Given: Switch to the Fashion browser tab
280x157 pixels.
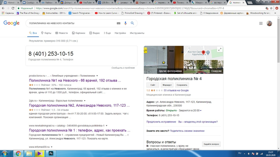Looking at the screenshot, I should pyautogui.click(x=49, y=3).
